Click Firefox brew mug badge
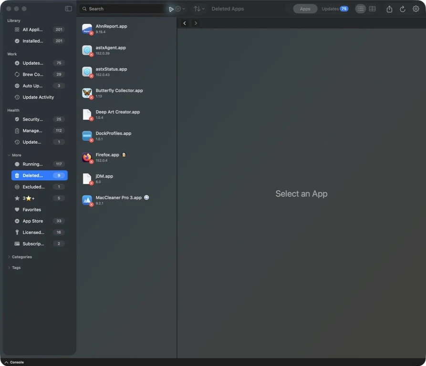 point(124,155)
